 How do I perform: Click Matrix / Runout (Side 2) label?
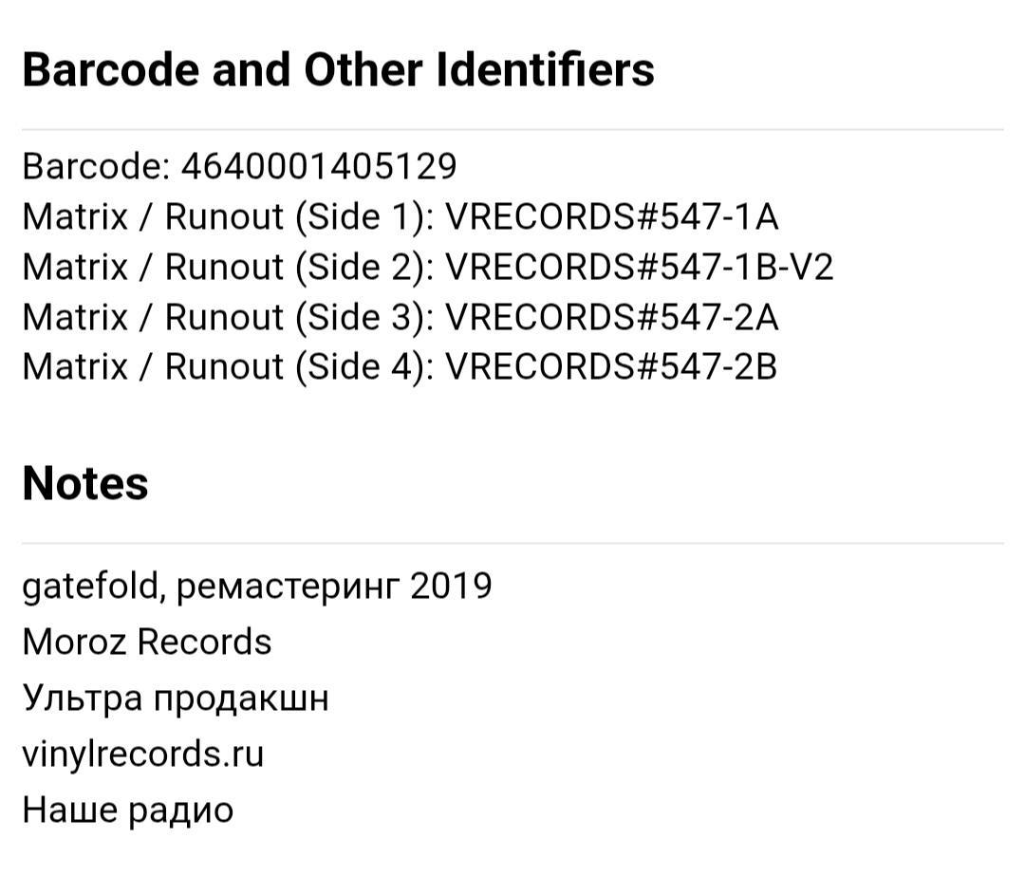pos(228,268)
